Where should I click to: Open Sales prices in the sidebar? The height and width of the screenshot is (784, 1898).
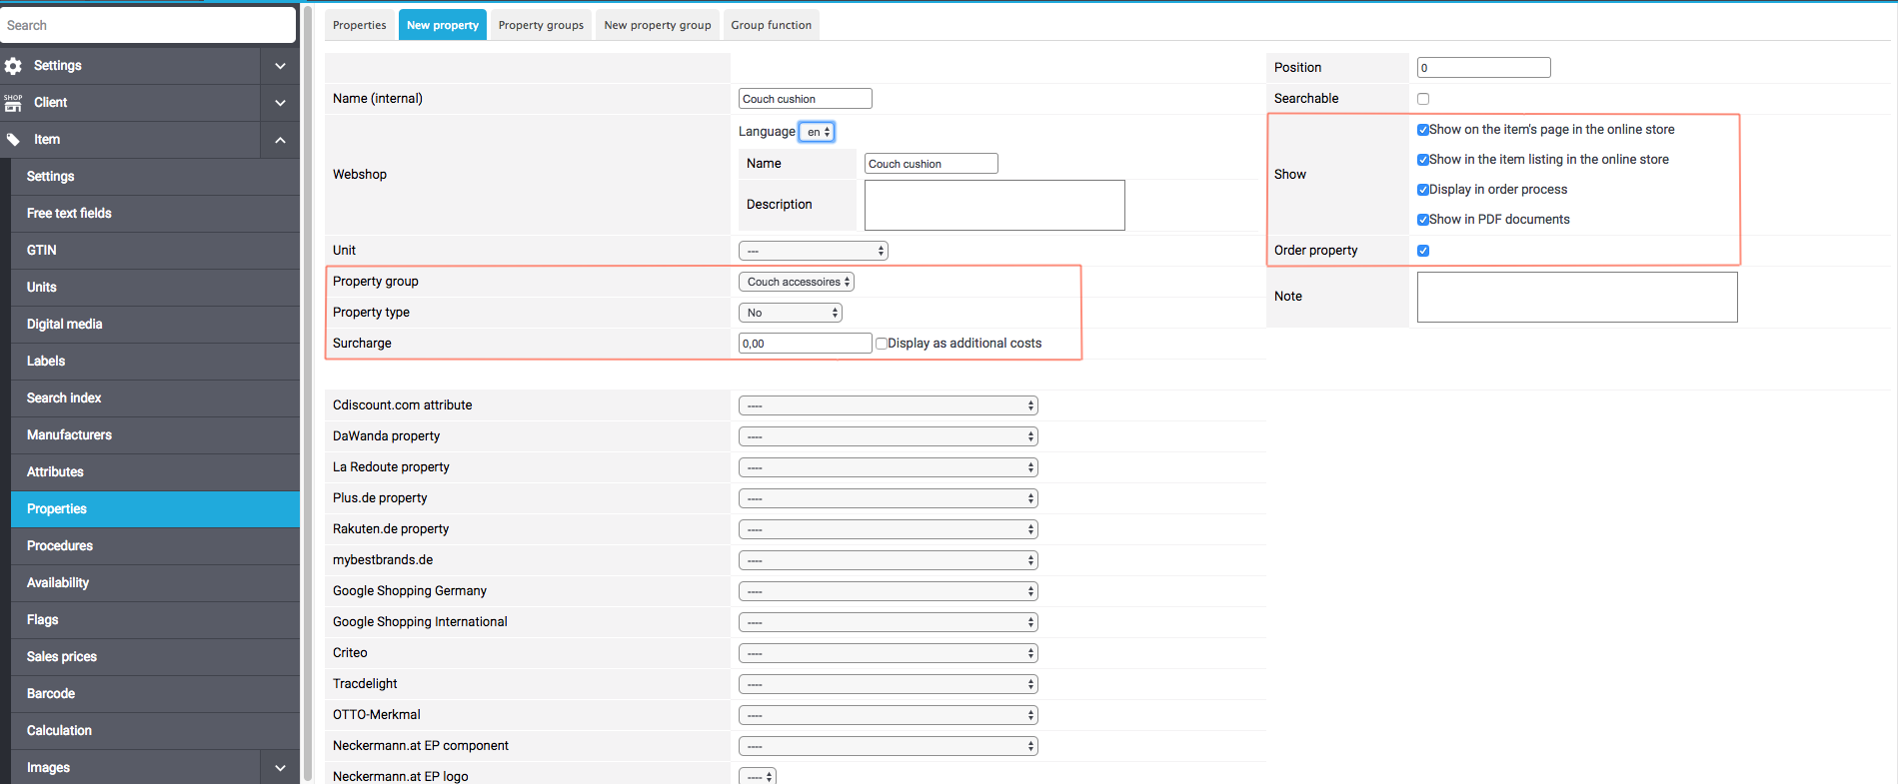pyautogui.click(x=62, y=657)
